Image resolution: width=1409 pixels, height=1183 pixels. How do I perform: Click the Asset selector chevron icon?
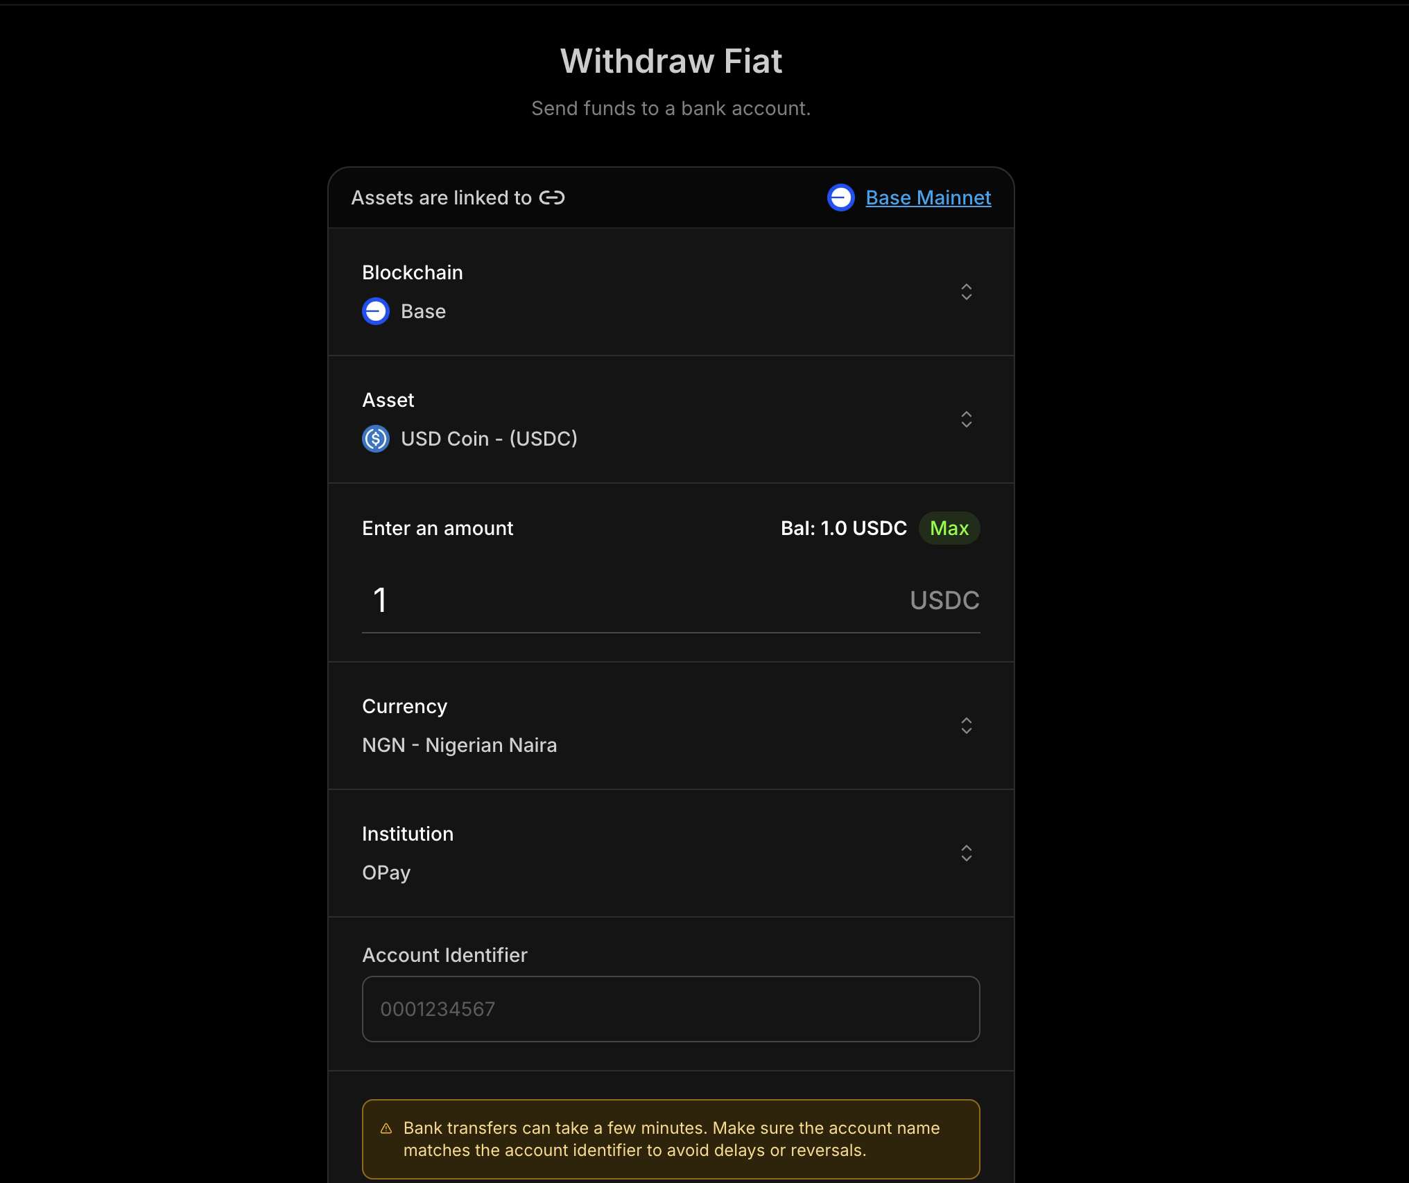967,419
